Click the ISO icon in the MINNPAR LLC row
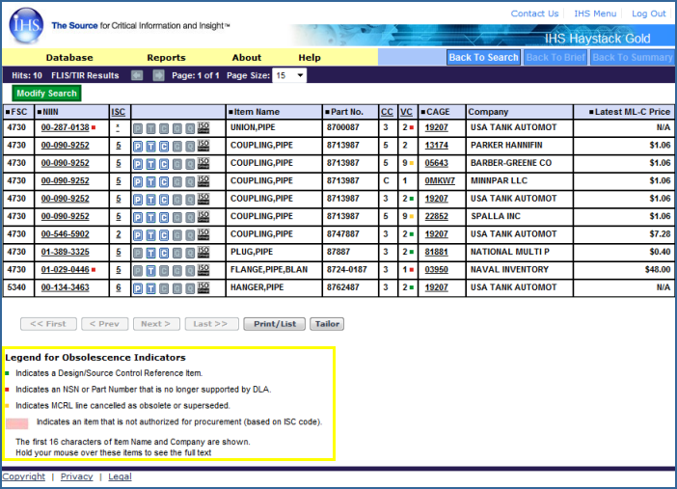Viewport: 677px width, 489px height. tap(203, 180)
